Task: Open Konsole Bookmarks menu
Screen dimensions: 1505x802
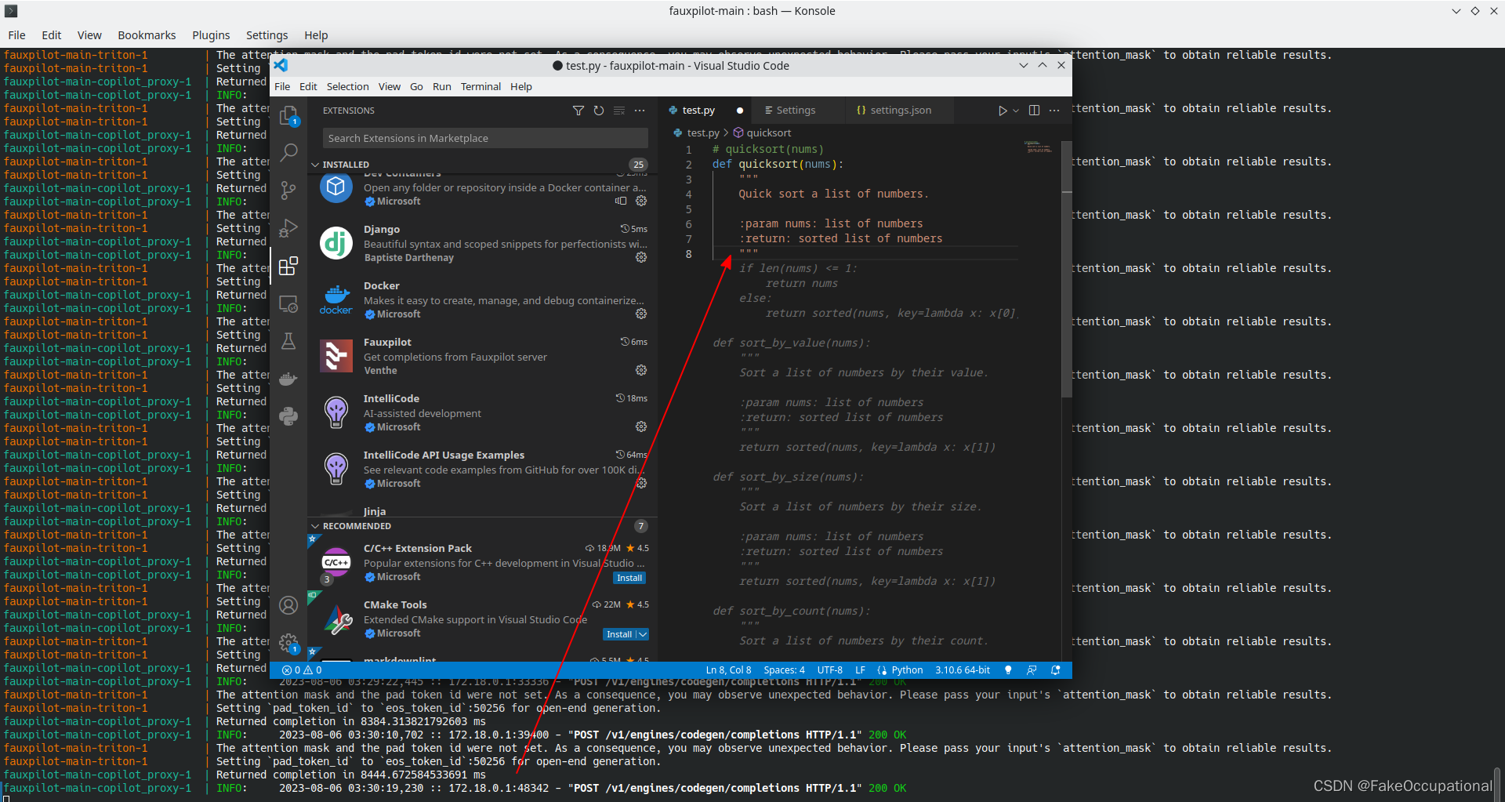Action: [x=147, y=35]
